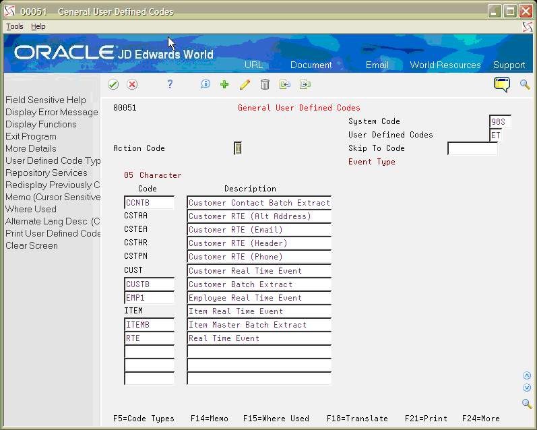
Task: Select Display Functions in sidebar
Action: coord(40,124)
